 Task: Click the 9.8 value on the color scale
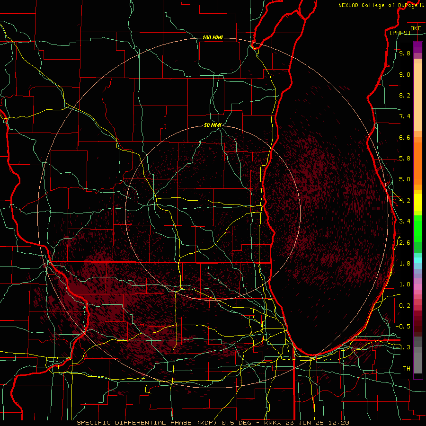click(x=405, y=53)
